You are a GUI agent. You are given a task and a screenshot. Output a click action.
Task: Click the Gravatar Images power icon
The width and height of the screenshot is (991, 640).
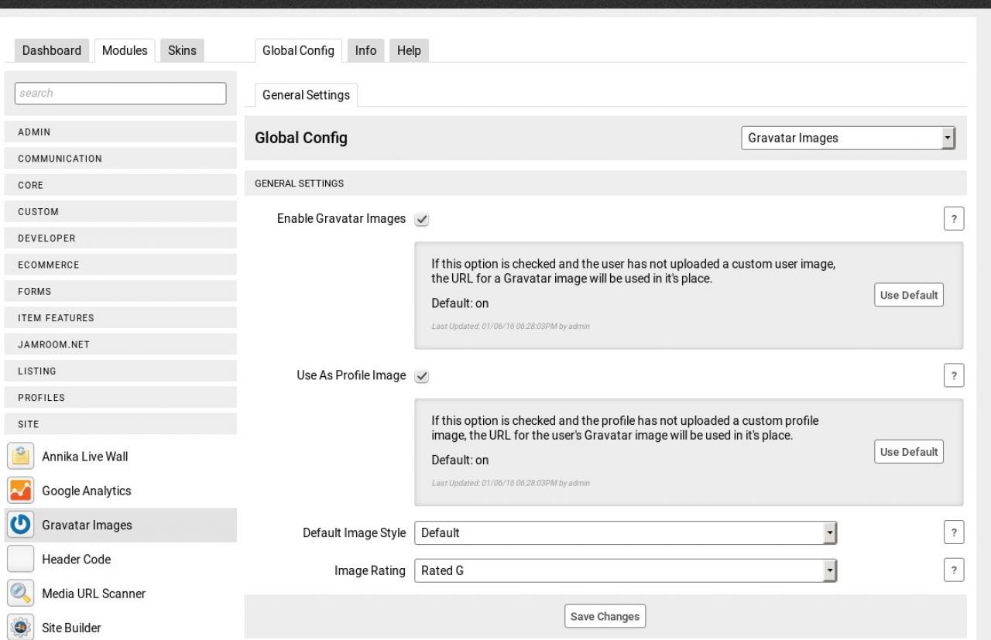[x=19, y=525]
